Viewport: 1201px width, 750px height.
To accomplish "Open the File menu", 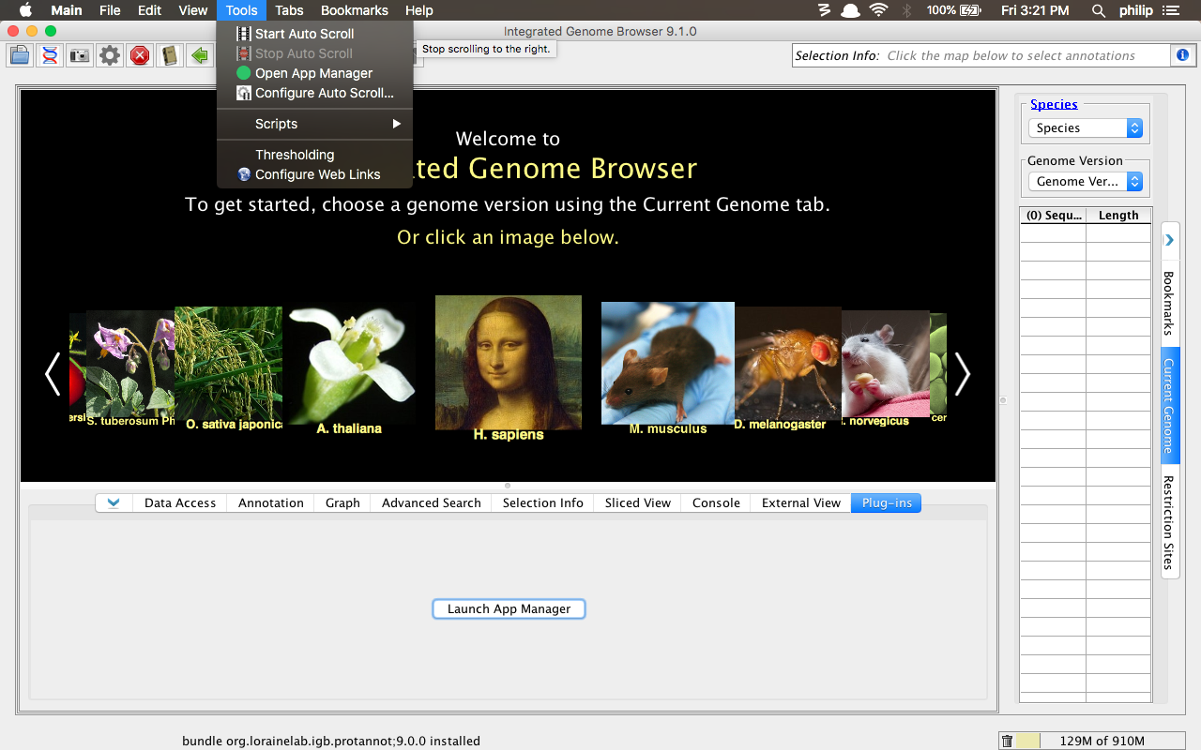I will pos(110,10).
